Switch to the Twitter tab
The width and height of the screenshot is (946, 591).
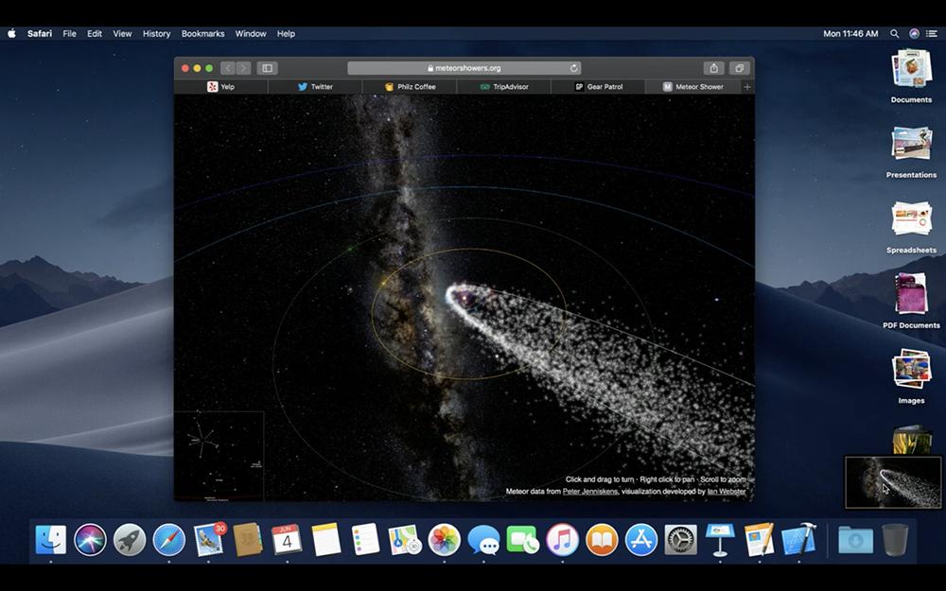pyautogui.click(x=315, y=87)
